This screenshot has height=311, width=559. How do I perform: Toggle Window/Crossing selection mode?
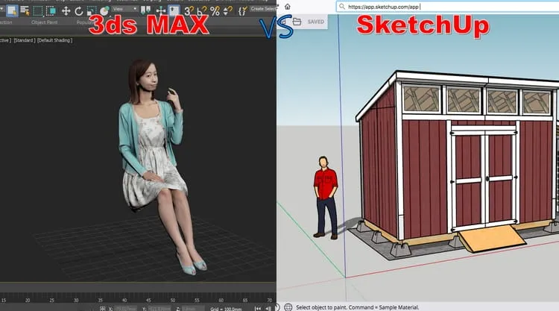(51, 11)
